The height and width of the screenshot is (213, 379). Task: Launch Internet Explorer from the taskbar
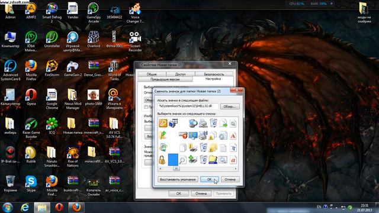pos(25,208)
